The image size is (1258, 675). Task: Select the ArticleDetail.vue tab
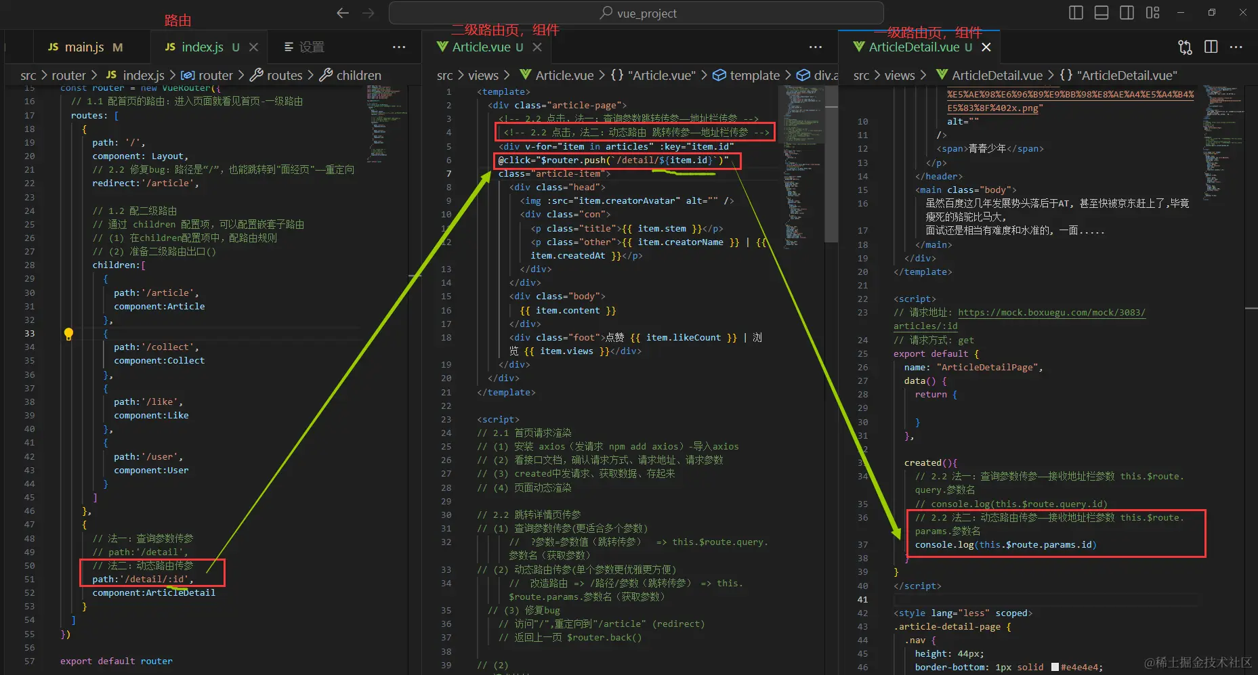[x=914, y=47]
